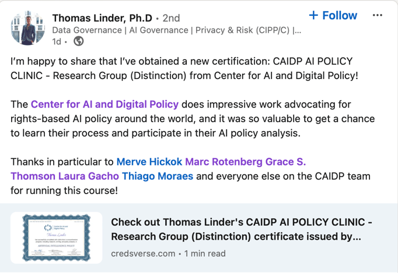Screen dimensions: 398x273
Task: Click the 'Thanks in particular to' text
Action: click(x=62, y=161)
